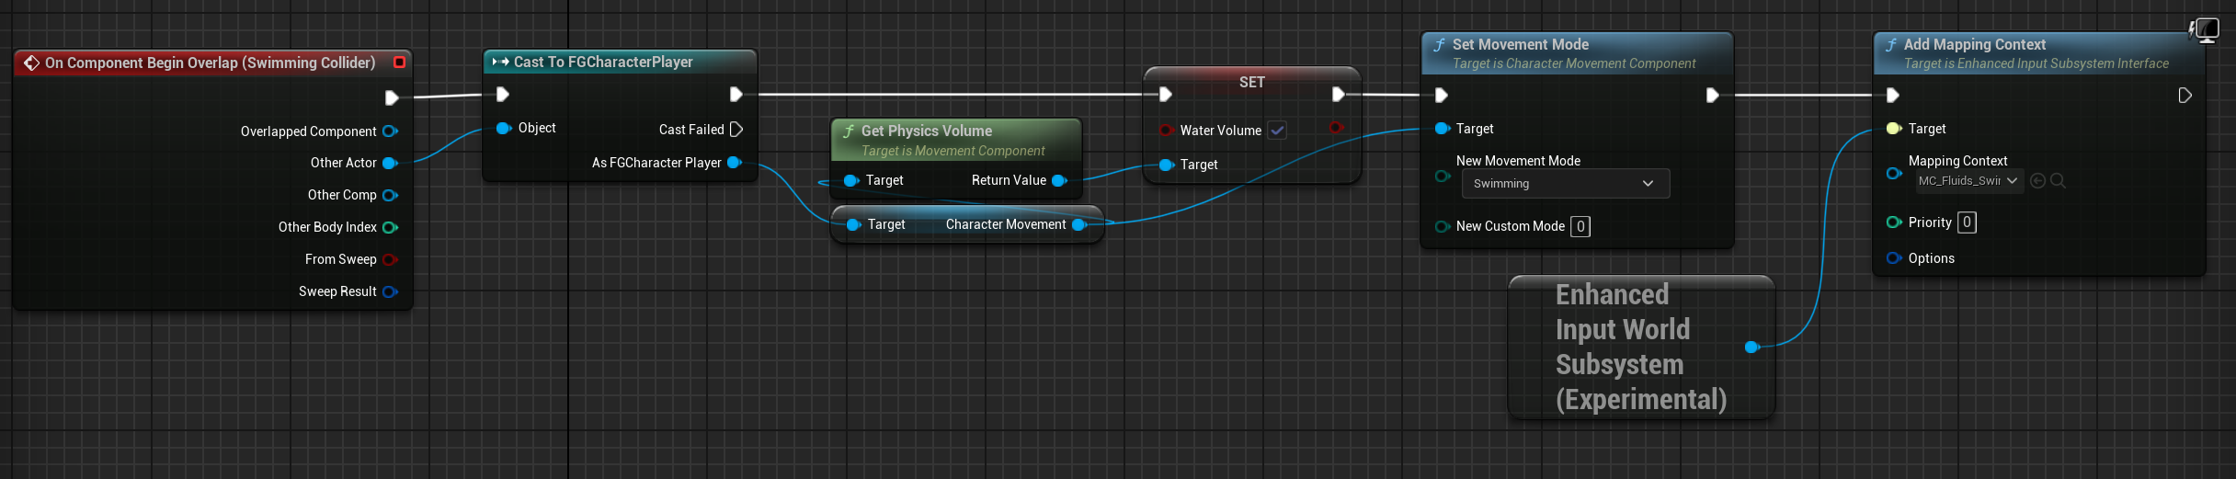Click the Add Mapping Context execution output pin
Viewport: 2236px width, 479px height.
pos(2185,96)
